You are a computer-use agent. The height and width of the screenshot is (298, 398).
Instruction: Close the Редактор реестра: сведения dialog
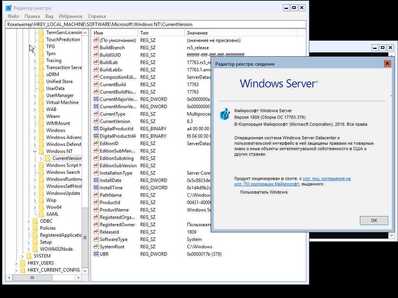[x=387, y=64]
